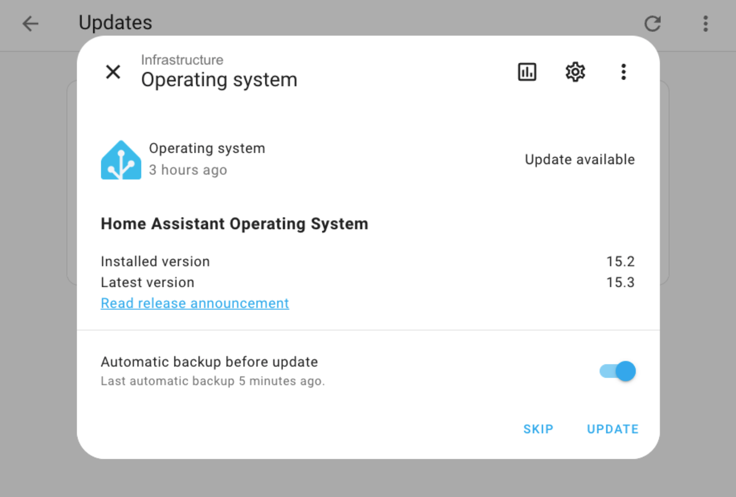Click the Update available status text
This screenshot has width=736, height=497.
click(x=580, y=160)
